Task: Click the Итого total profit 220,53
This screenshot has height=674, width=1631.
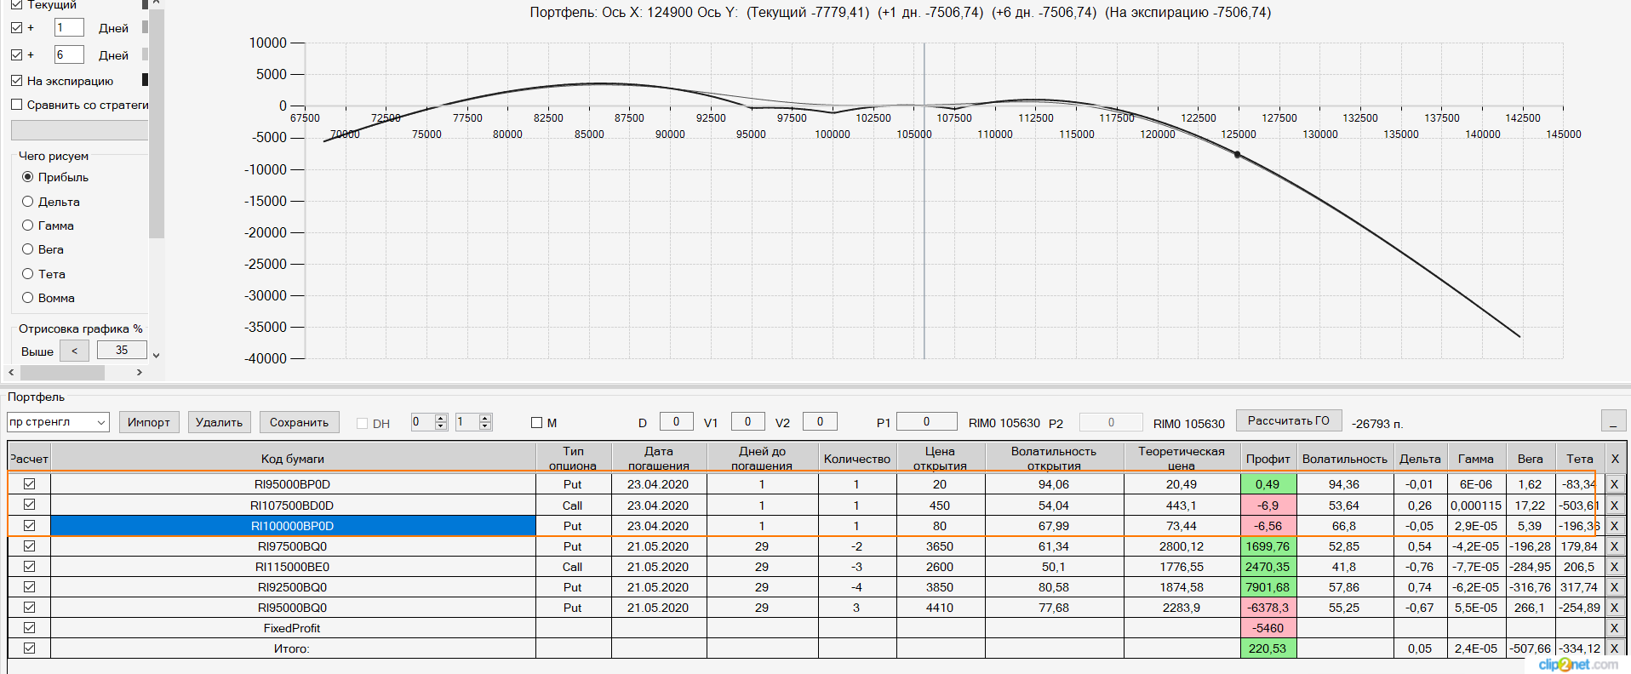Action: coord(1268,648)
